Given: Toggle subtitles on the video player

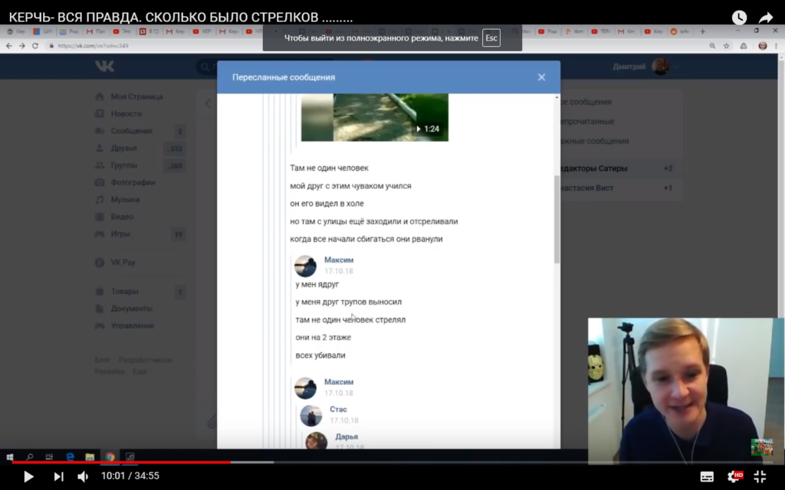Looking at the screenshot, I should click(707, 476).
